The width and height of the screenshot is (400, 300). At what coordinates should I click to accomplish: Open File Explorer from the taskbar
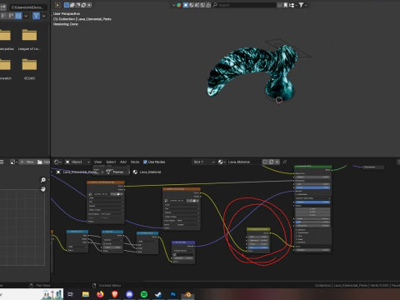pos(86,294)
